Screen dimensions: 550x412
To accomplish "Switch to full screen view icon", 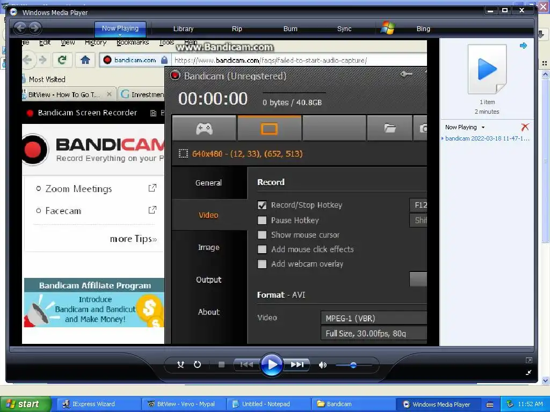I will click(x=529, y=360).
